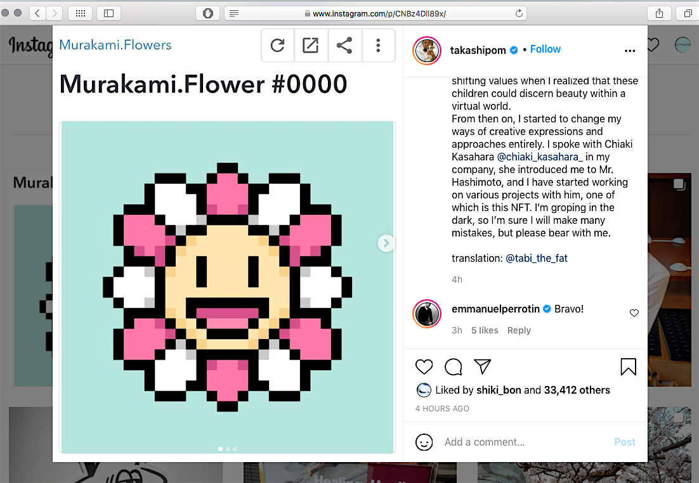Image resolution: width=699 pixels, height=483 pixels.
Task: Click the 4h caption timestamp
Action: [x=457, y=280]
